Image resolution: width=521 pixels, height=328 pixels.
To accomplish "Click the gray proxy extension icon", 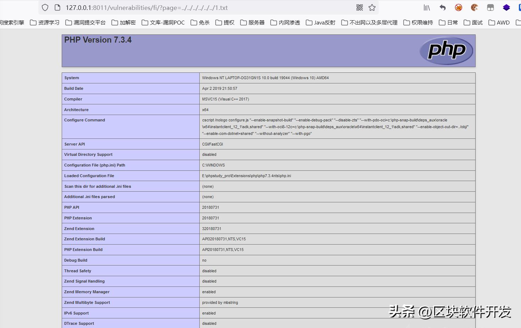I will [x=490, y=7].
